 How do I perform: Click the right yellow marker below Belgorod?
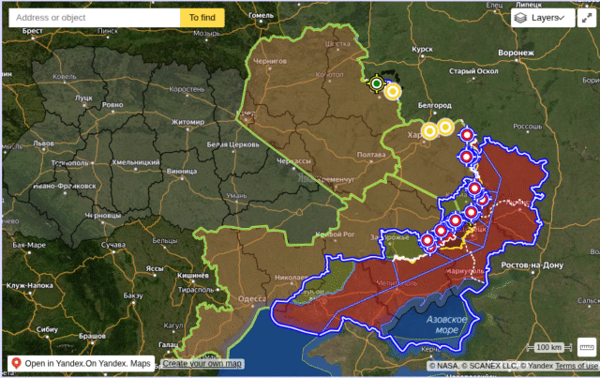click(x=445, y=126)
